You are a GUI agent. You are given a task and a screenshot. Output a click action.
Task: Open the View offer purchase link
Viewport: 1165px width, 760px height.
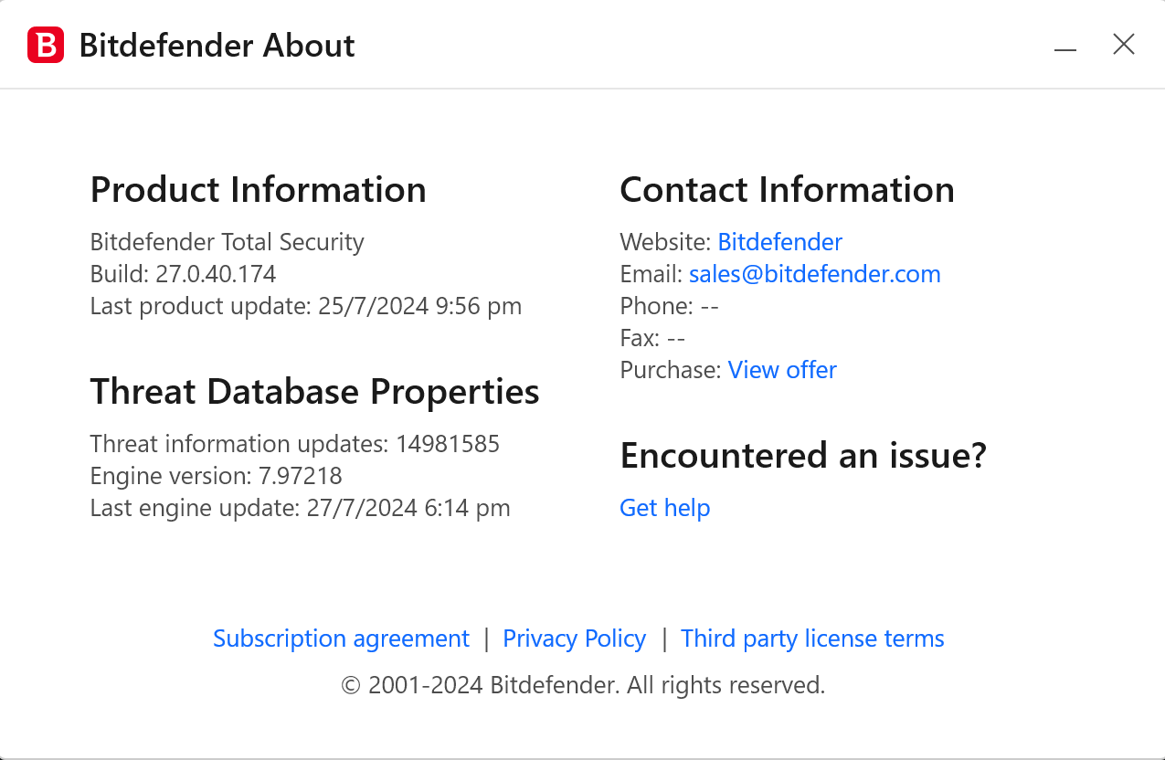click(782, 370)
